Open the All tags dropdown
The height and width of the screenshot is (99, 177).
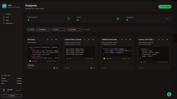tap(59, 29)
